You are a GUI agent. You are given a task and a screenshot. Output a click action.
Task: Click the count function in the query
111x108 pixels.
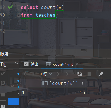pos(48,8)
